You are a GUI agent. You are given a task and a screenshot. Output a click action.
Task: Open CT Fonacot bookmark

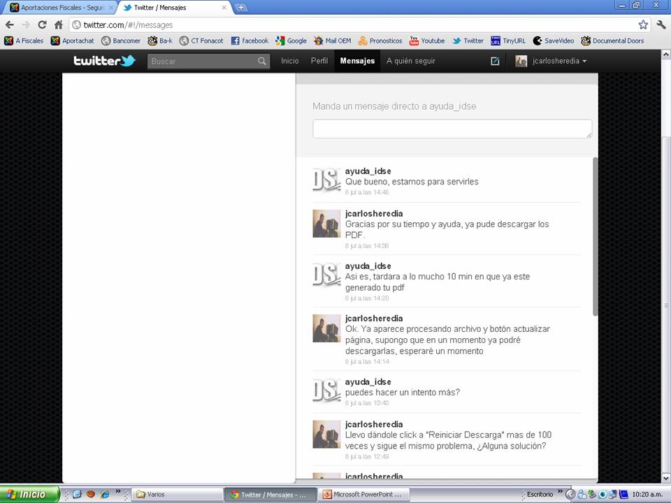click(x=201, y=41)
